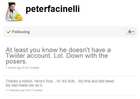Screen dimensions: 140x99
Task: Click the "My dad made me do it." line
Action: [x=24, y=86]
